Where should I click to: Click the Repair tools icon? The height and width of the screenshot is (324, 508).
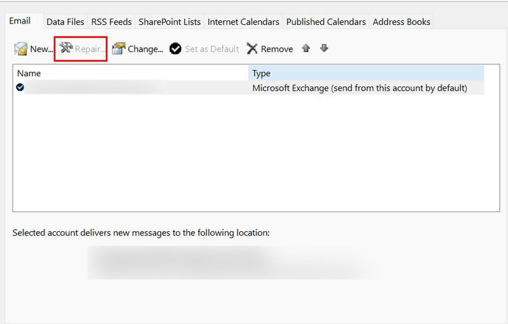coord(67,48)
